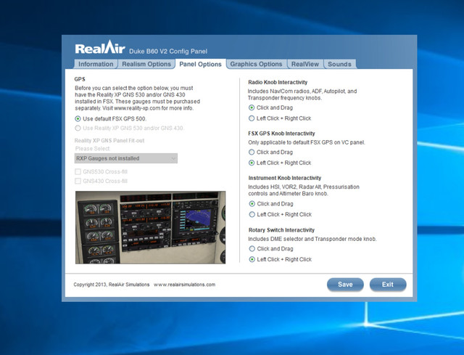Click the Duke B60 V2 Config Panel title
This screenshot has height=355, width=464.
point(168,52)
